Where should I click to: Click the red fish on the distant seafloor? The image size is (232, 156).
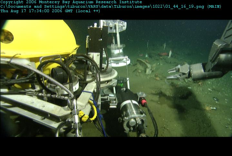pyautogui.click(x=163, y=54)
